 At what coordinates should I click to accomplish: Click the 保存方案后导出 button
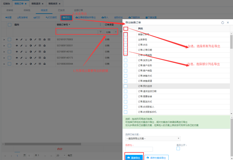157,157
